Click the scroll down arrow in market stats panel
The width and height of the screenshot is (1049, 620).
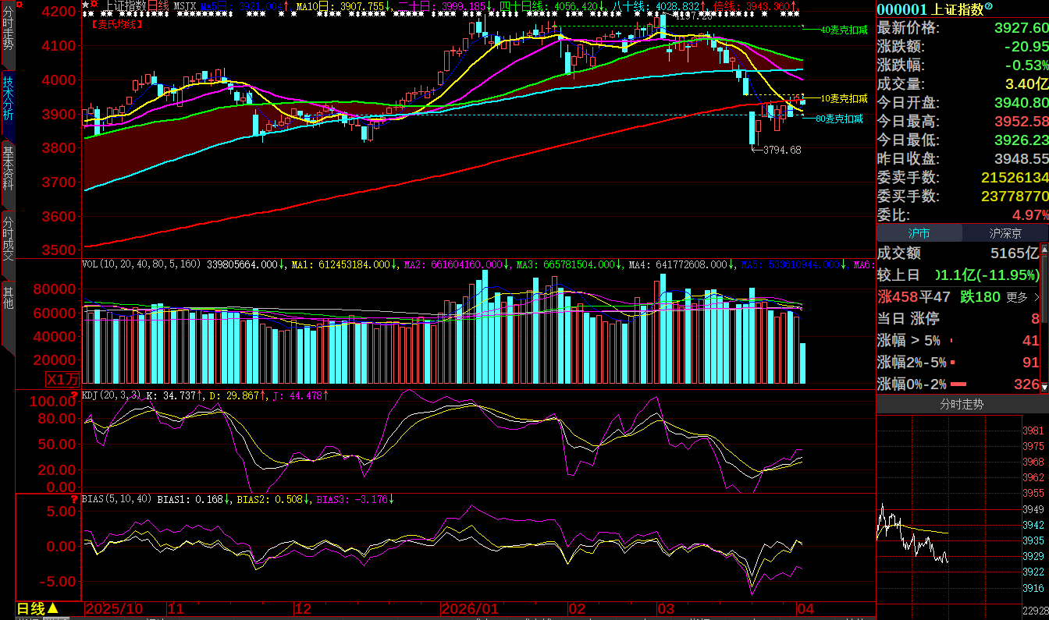pos(1044,388)
